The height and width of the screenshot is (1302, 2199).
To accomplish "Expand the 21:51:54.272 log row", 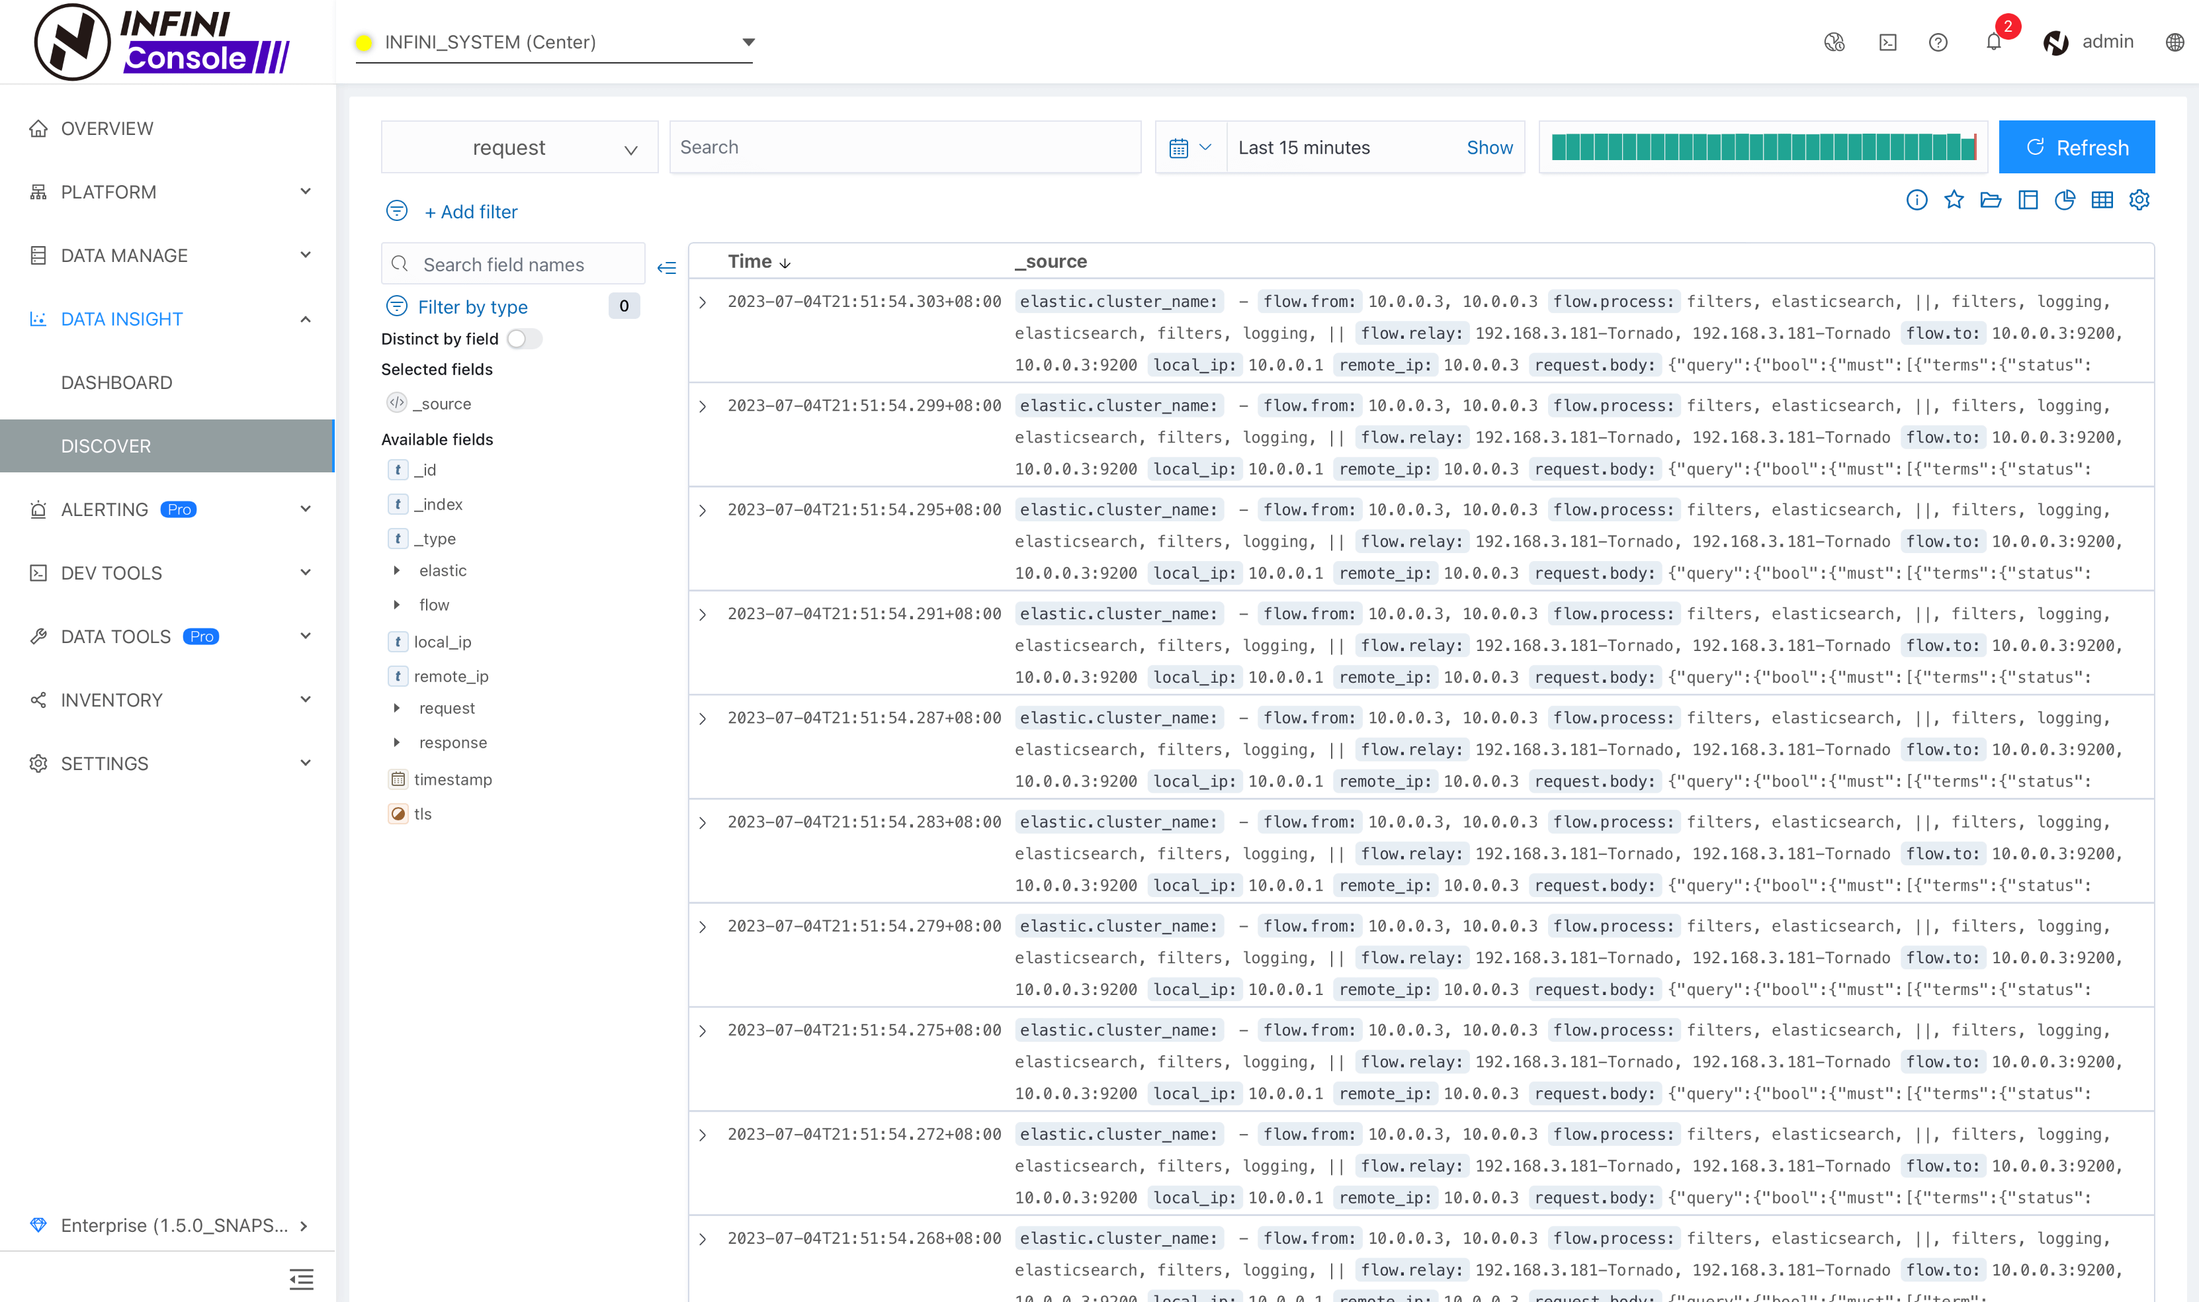I will (x=703, y=1135).
